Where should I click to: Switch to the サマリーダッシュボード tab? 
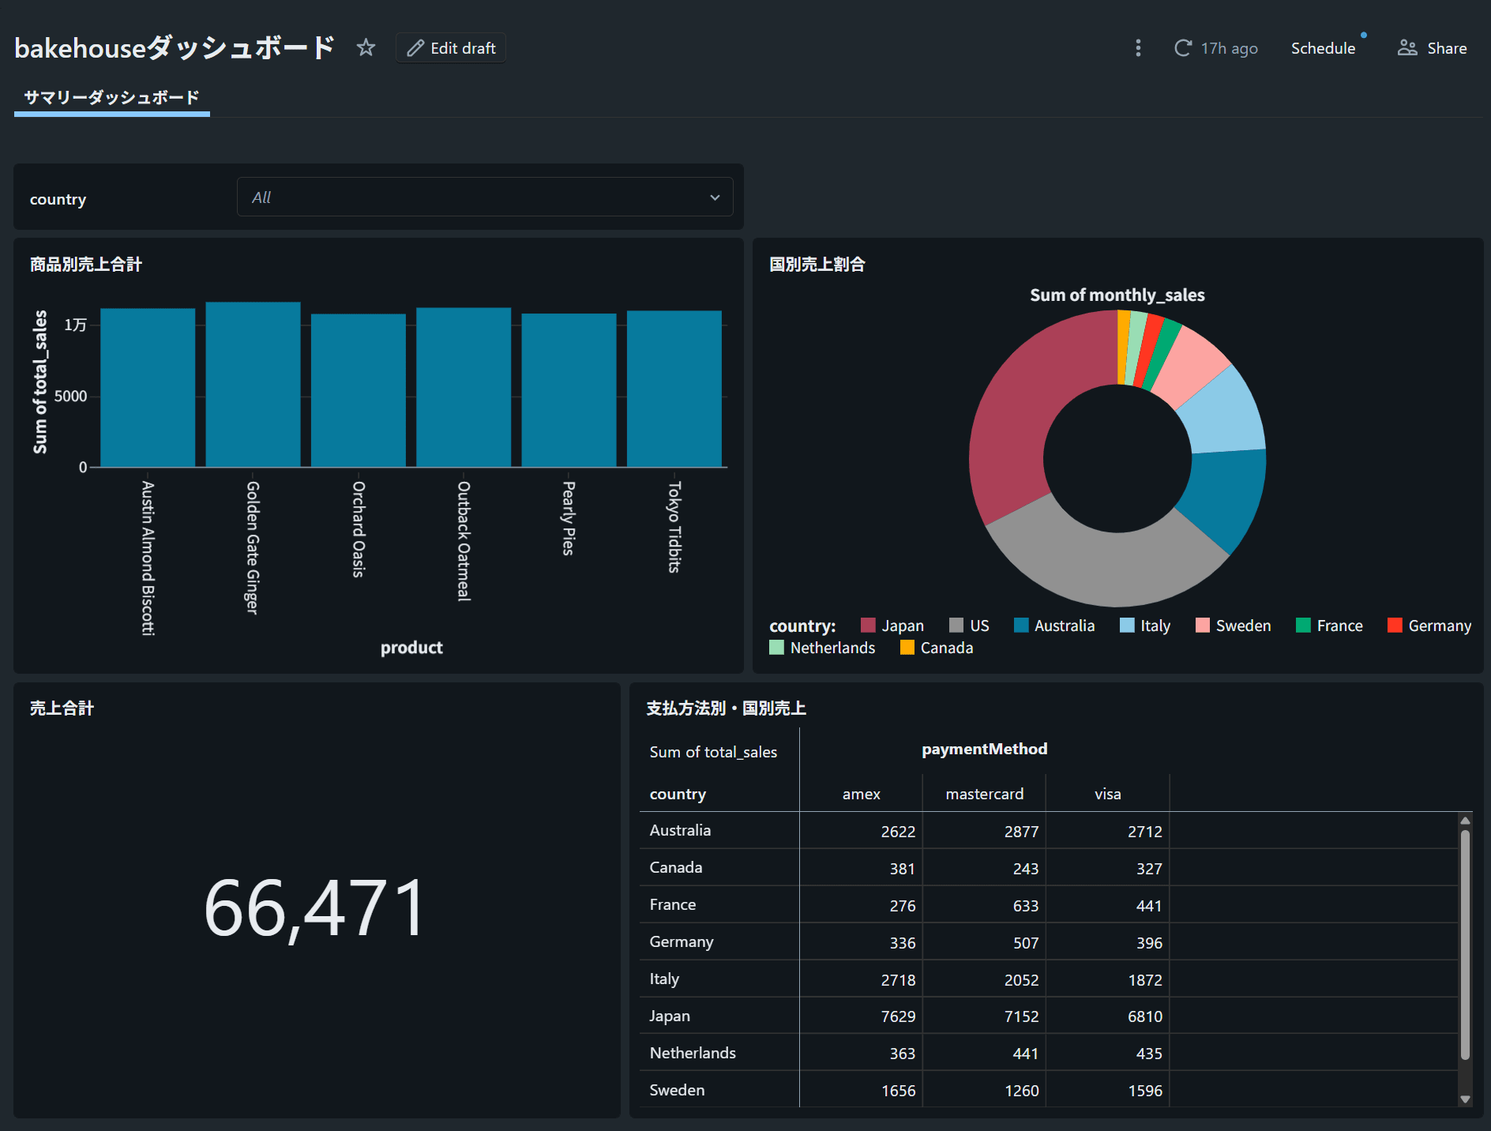point(111,98)
